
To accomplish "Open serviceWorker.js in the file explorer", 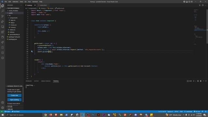I will click(x=15, y=34).
